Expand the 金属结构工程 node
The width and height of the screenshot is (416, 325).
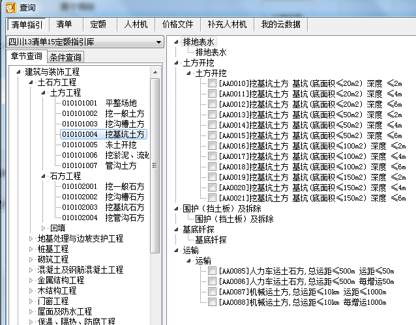(x=31, y=280)
